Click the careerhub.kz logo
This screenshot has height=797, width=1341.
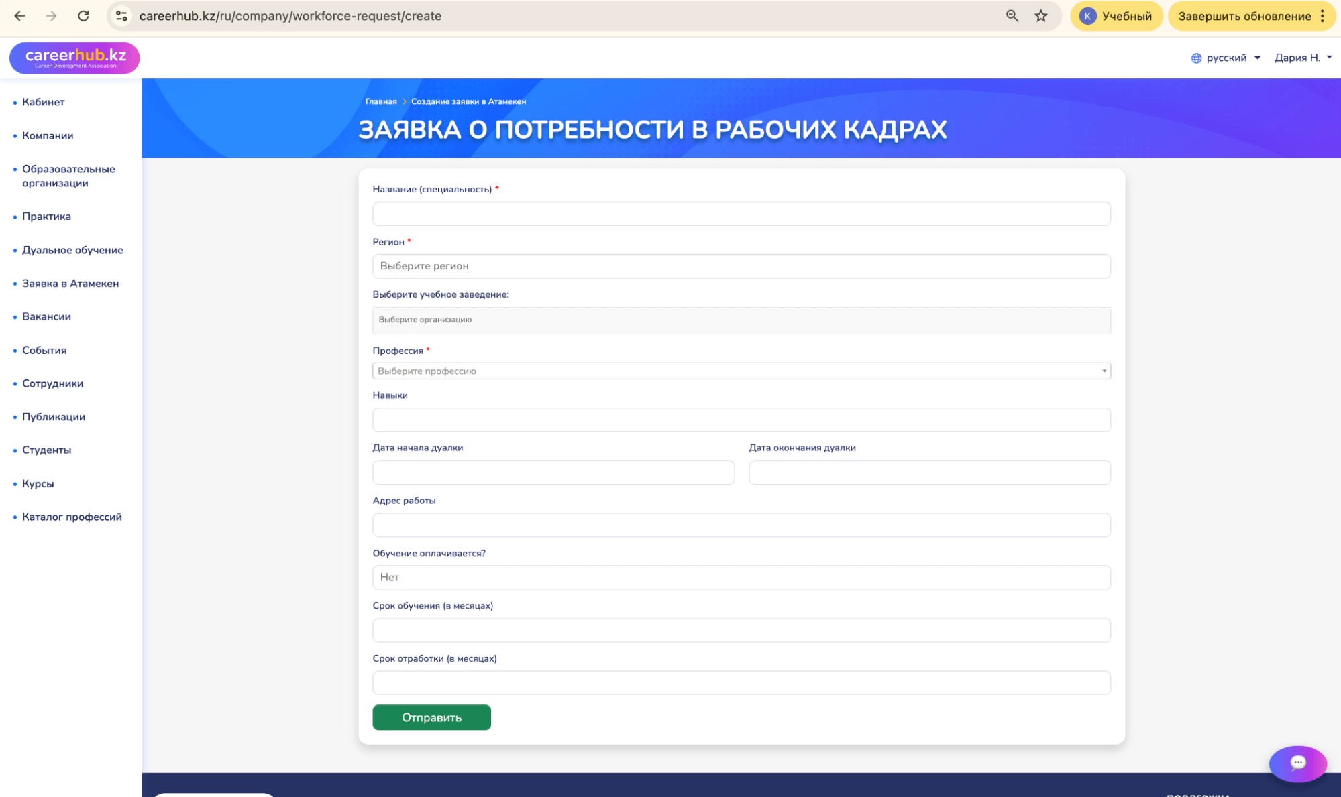pos(74,58)
